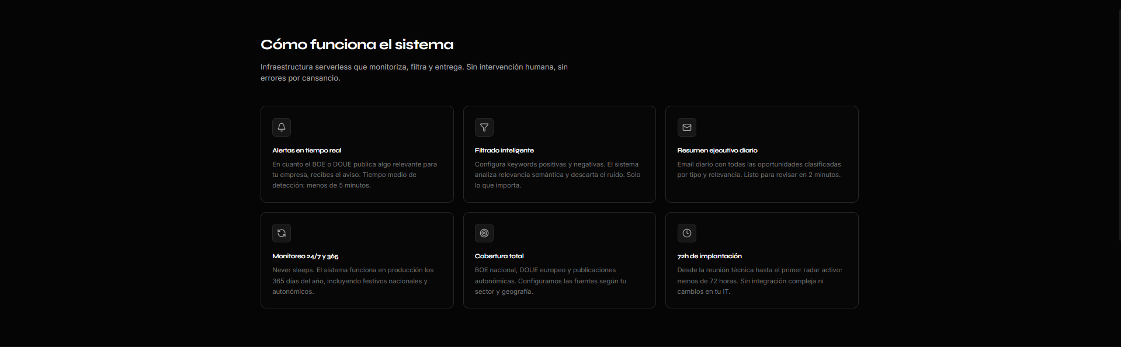Click description beginning BOE nacional, DOUE europeo

(x=551, y=280)
